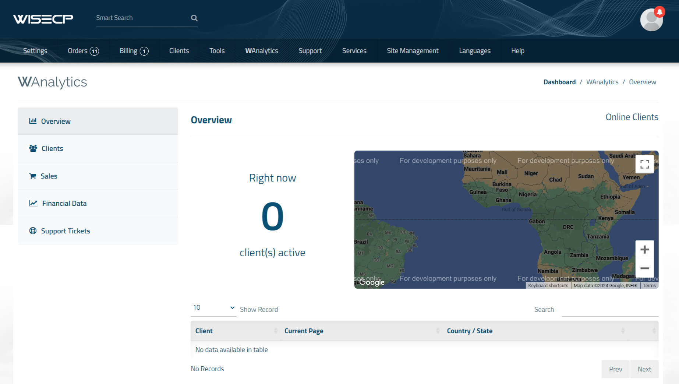This screenshot has width=679, height=384.
Task: Click the WISECP logo
Action: point(43,18)
